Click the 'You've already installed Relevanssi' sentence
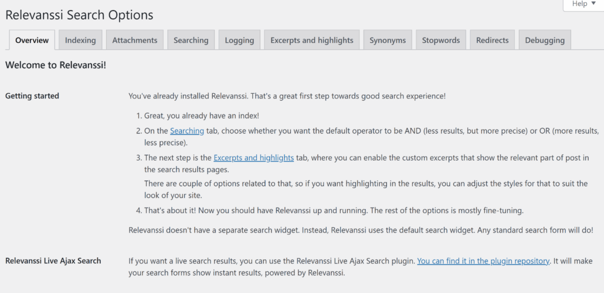 coord(287,96)
